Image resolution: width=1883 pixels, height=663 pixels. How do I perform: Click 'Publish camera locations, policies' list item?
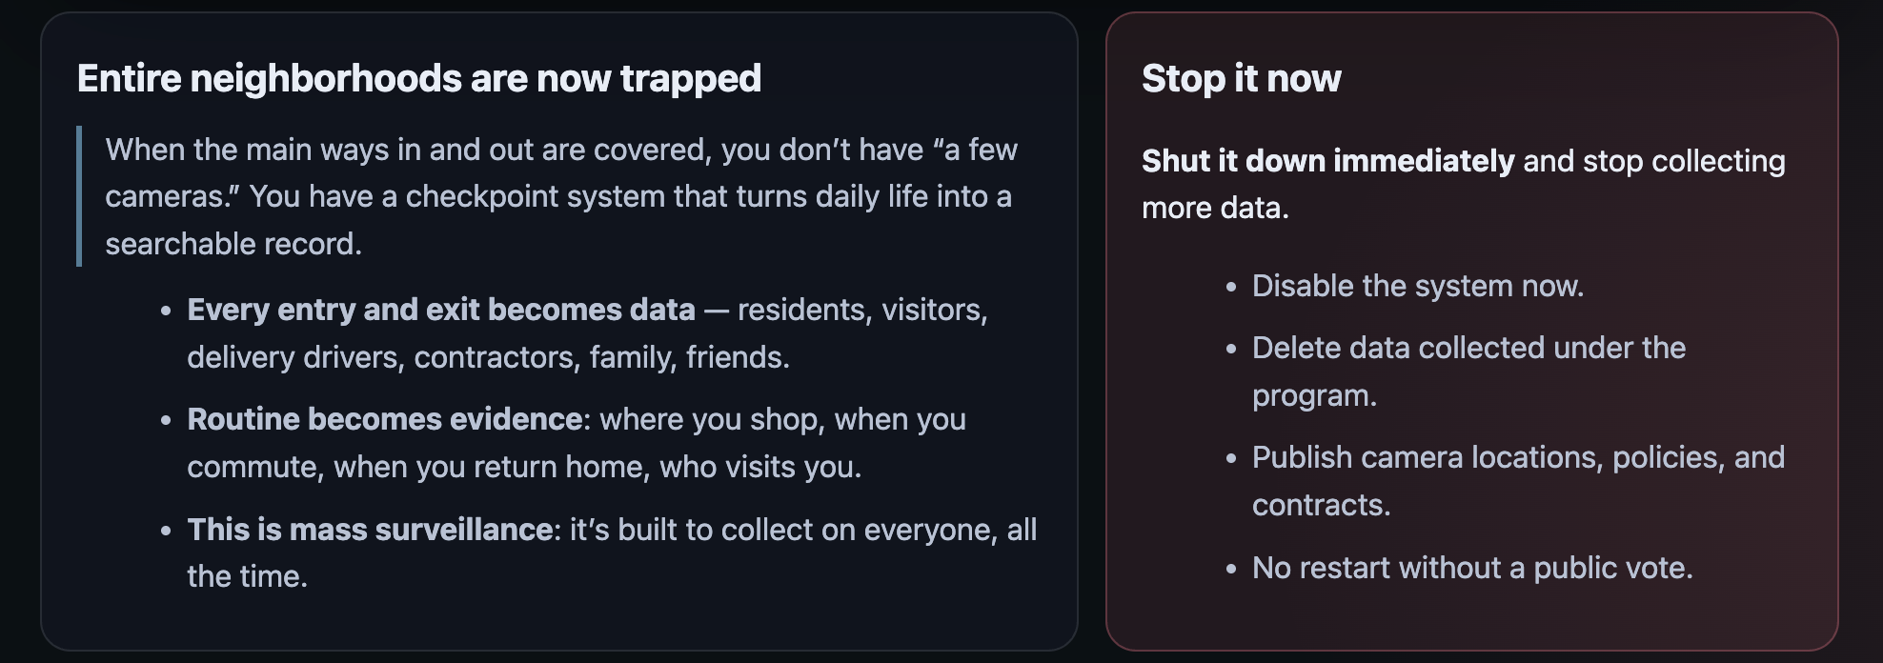tap(1517, 458)
